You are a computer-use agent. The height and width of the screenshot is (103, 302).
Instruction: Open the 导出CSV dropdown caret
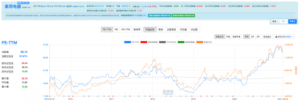click(293, 37)
